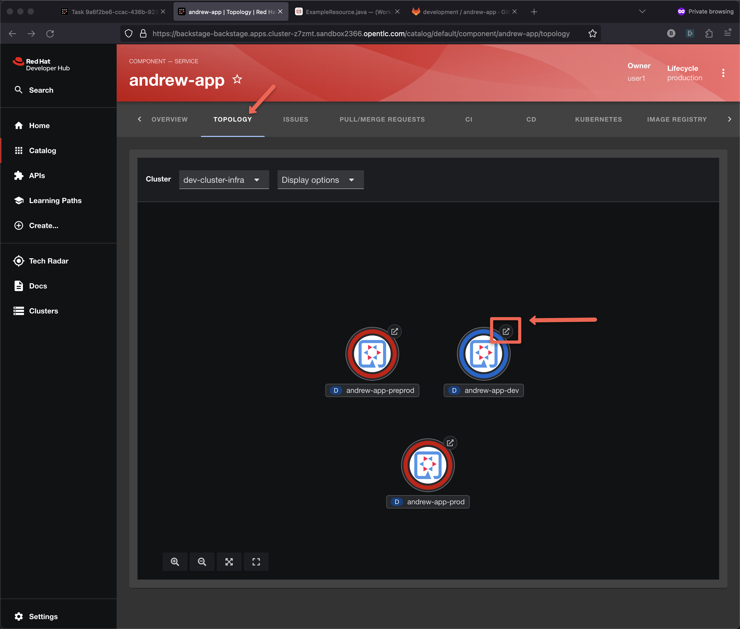Open the Cluster dev-cluster-infra dropdown
The image size is (740, 629).
pyautogui.click(x=224, y=180)
